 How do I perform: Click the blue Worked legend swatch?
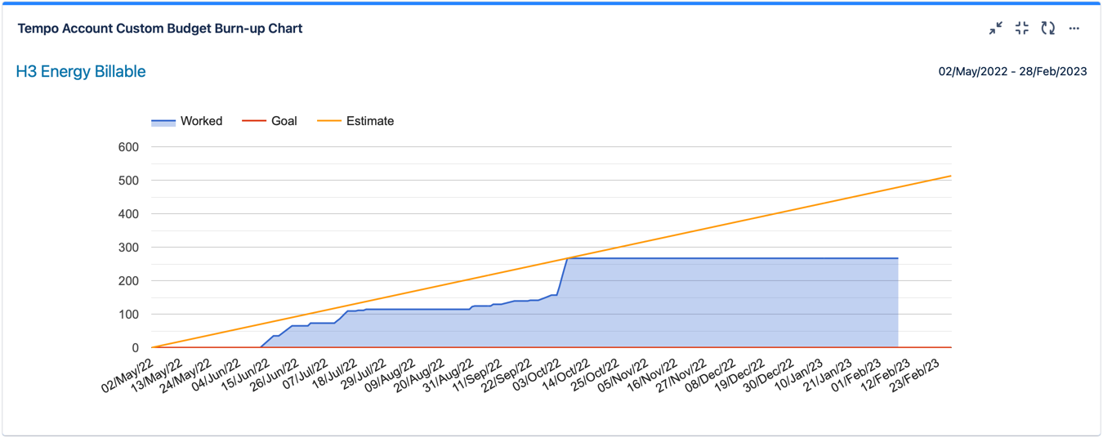163,122
